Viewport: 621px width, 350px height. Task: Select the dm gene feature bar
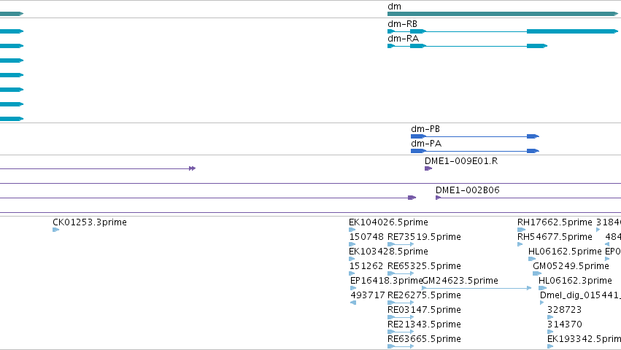503,14
